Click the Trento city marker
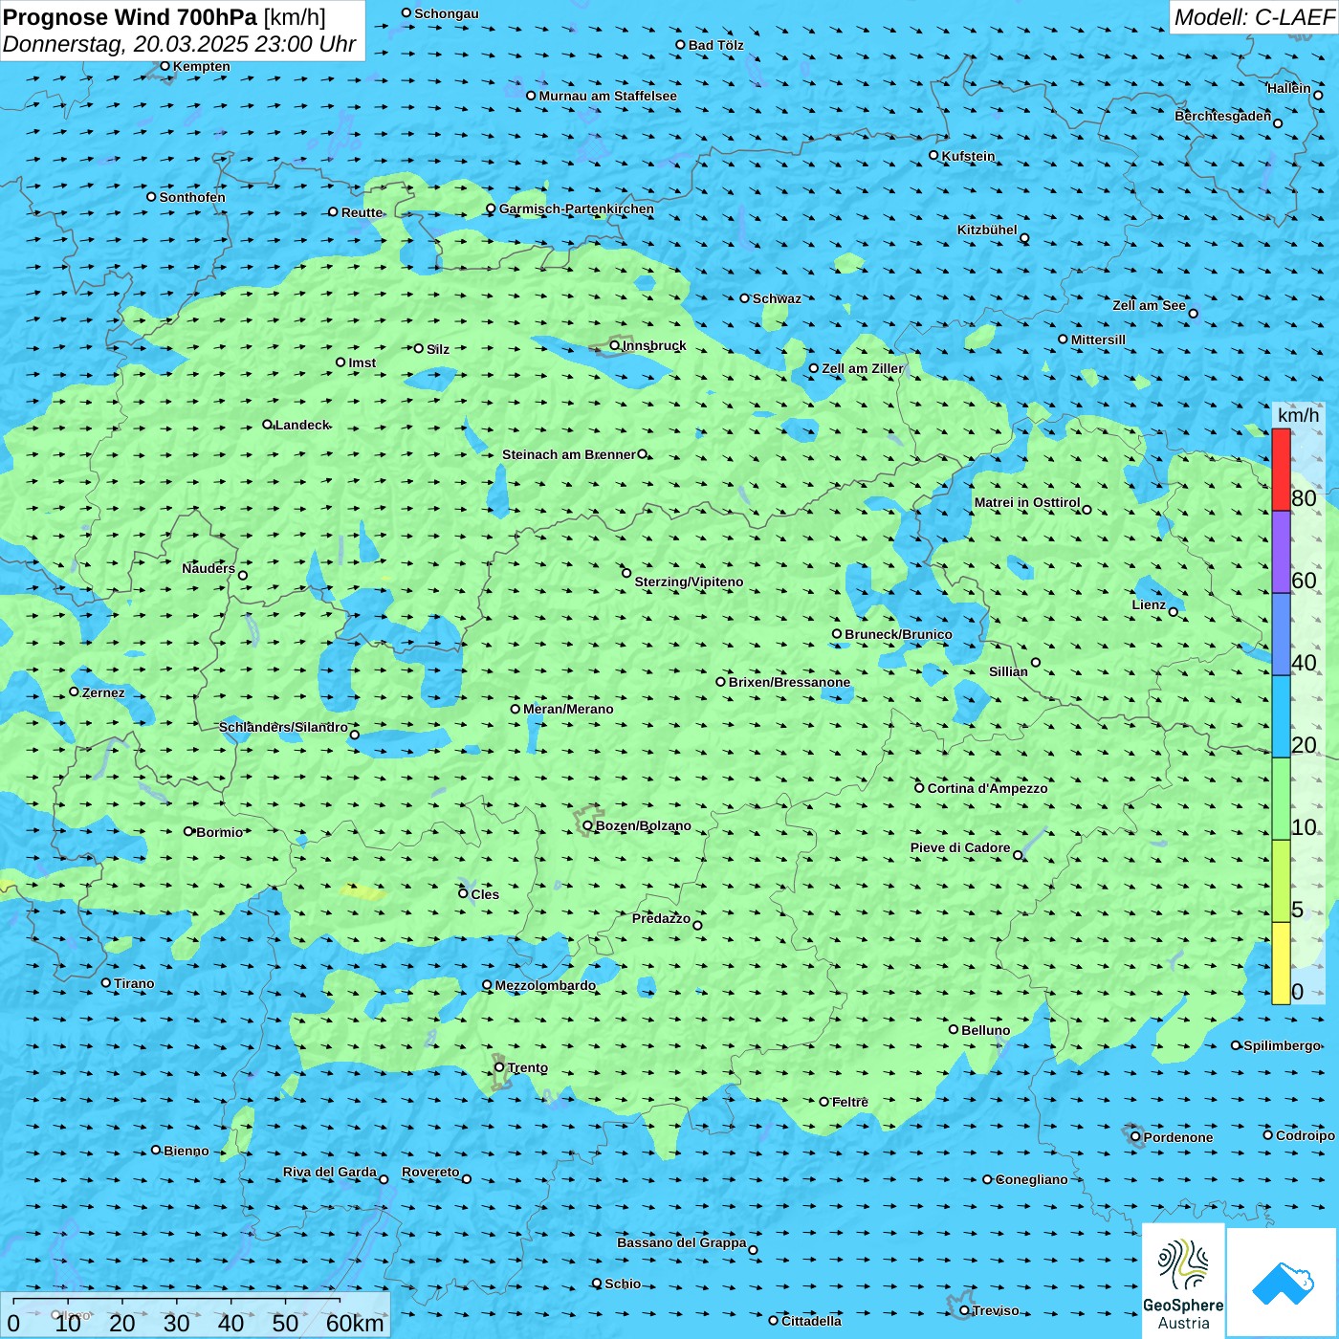 tap(499, 1067)
